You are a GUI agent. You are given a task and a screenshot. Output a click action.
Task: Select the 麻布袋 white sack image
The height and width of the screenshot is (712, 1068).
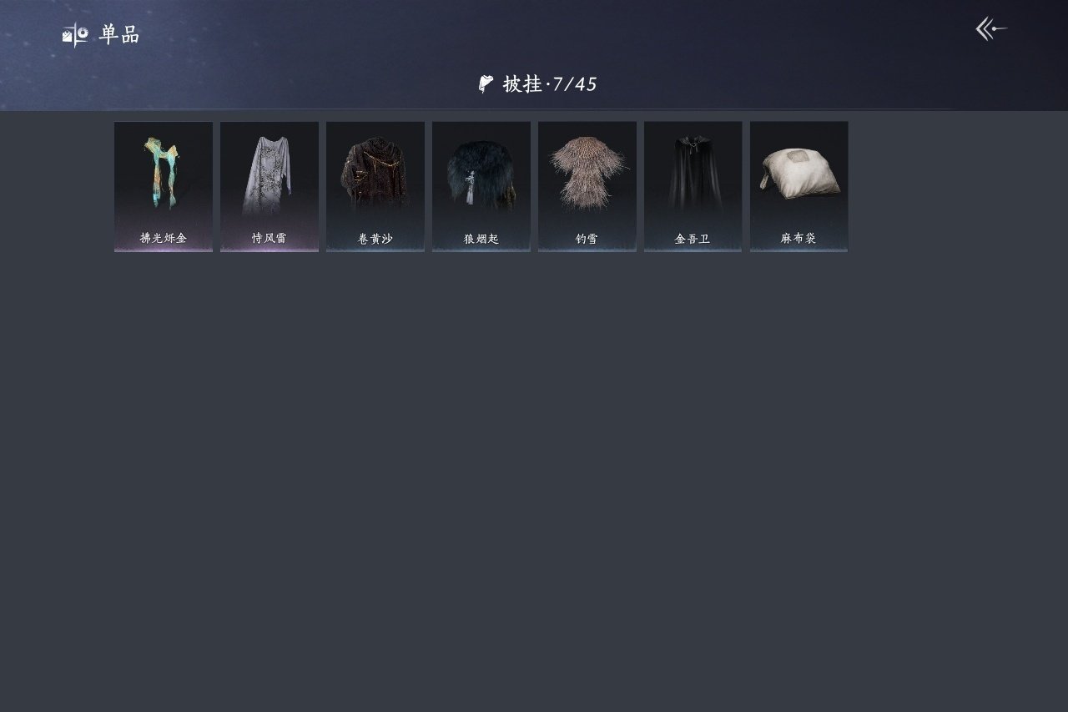[798, 174]
